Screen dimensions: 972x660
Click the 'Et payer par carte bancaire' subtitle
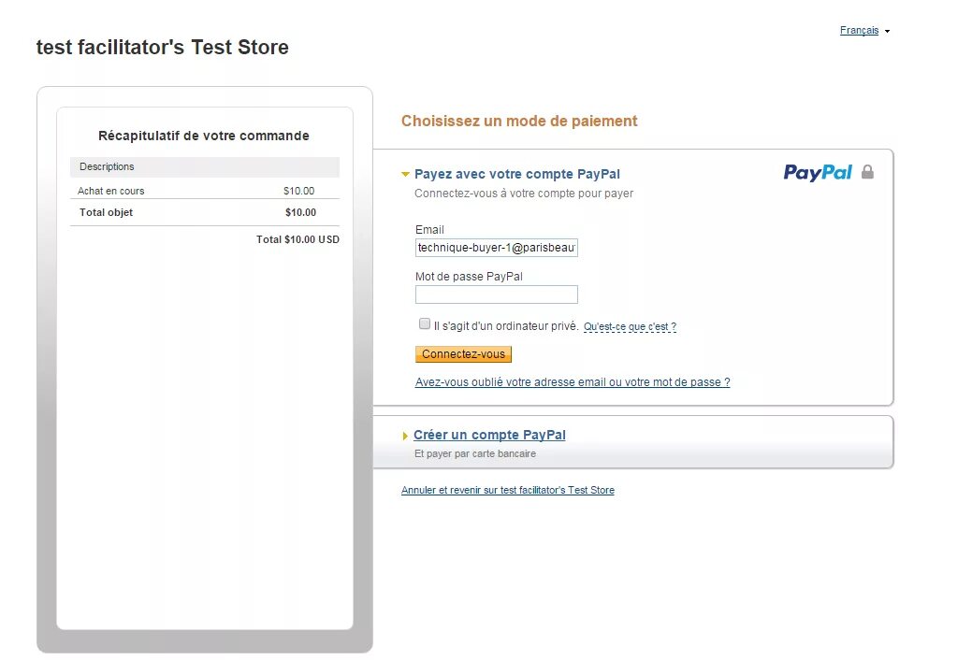pos(475,453)
